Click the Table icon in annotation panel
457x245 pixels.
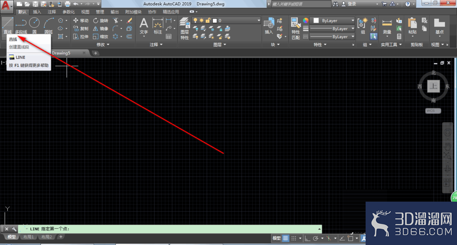(169, 36)
